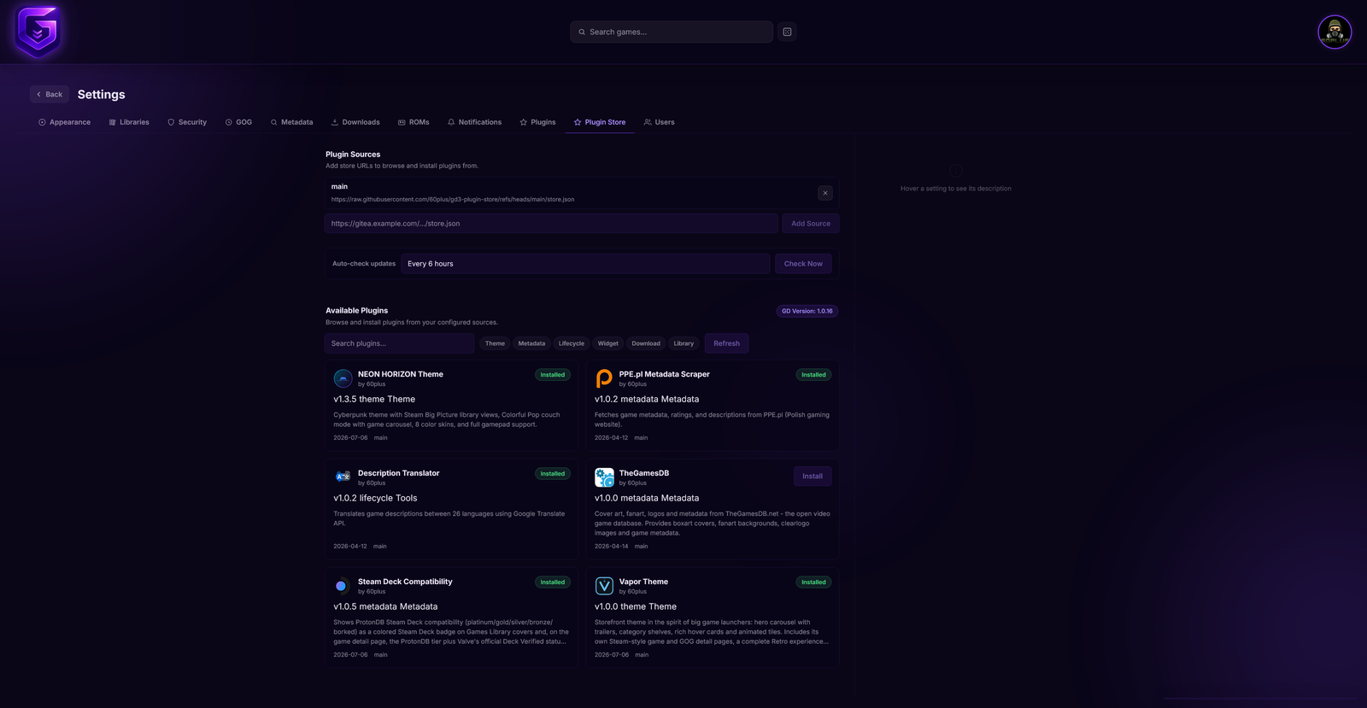Open the Auto-check updates interval dropdown
The image size is (1367, 708).
585,264
